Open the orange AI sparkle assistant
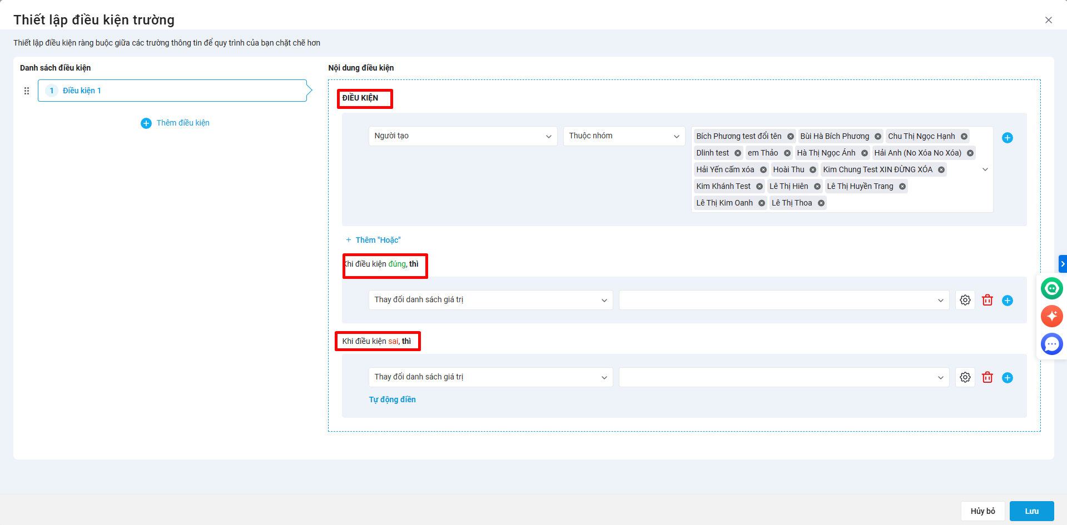Image resolution: width=1067 pixels, height=525 pixels. [1052, 316]
